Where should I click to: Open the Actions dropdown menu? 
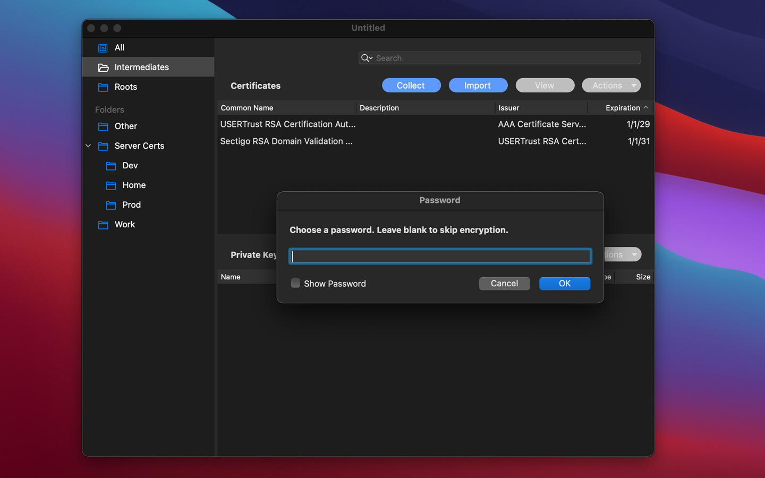pyautogui.click(x=611, y=85)
